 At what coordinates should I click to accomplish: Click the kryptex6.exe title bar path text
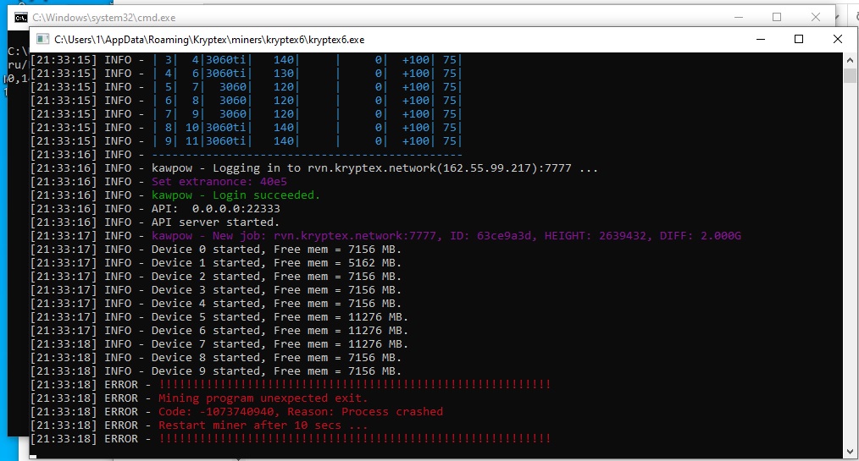[209, 39]
